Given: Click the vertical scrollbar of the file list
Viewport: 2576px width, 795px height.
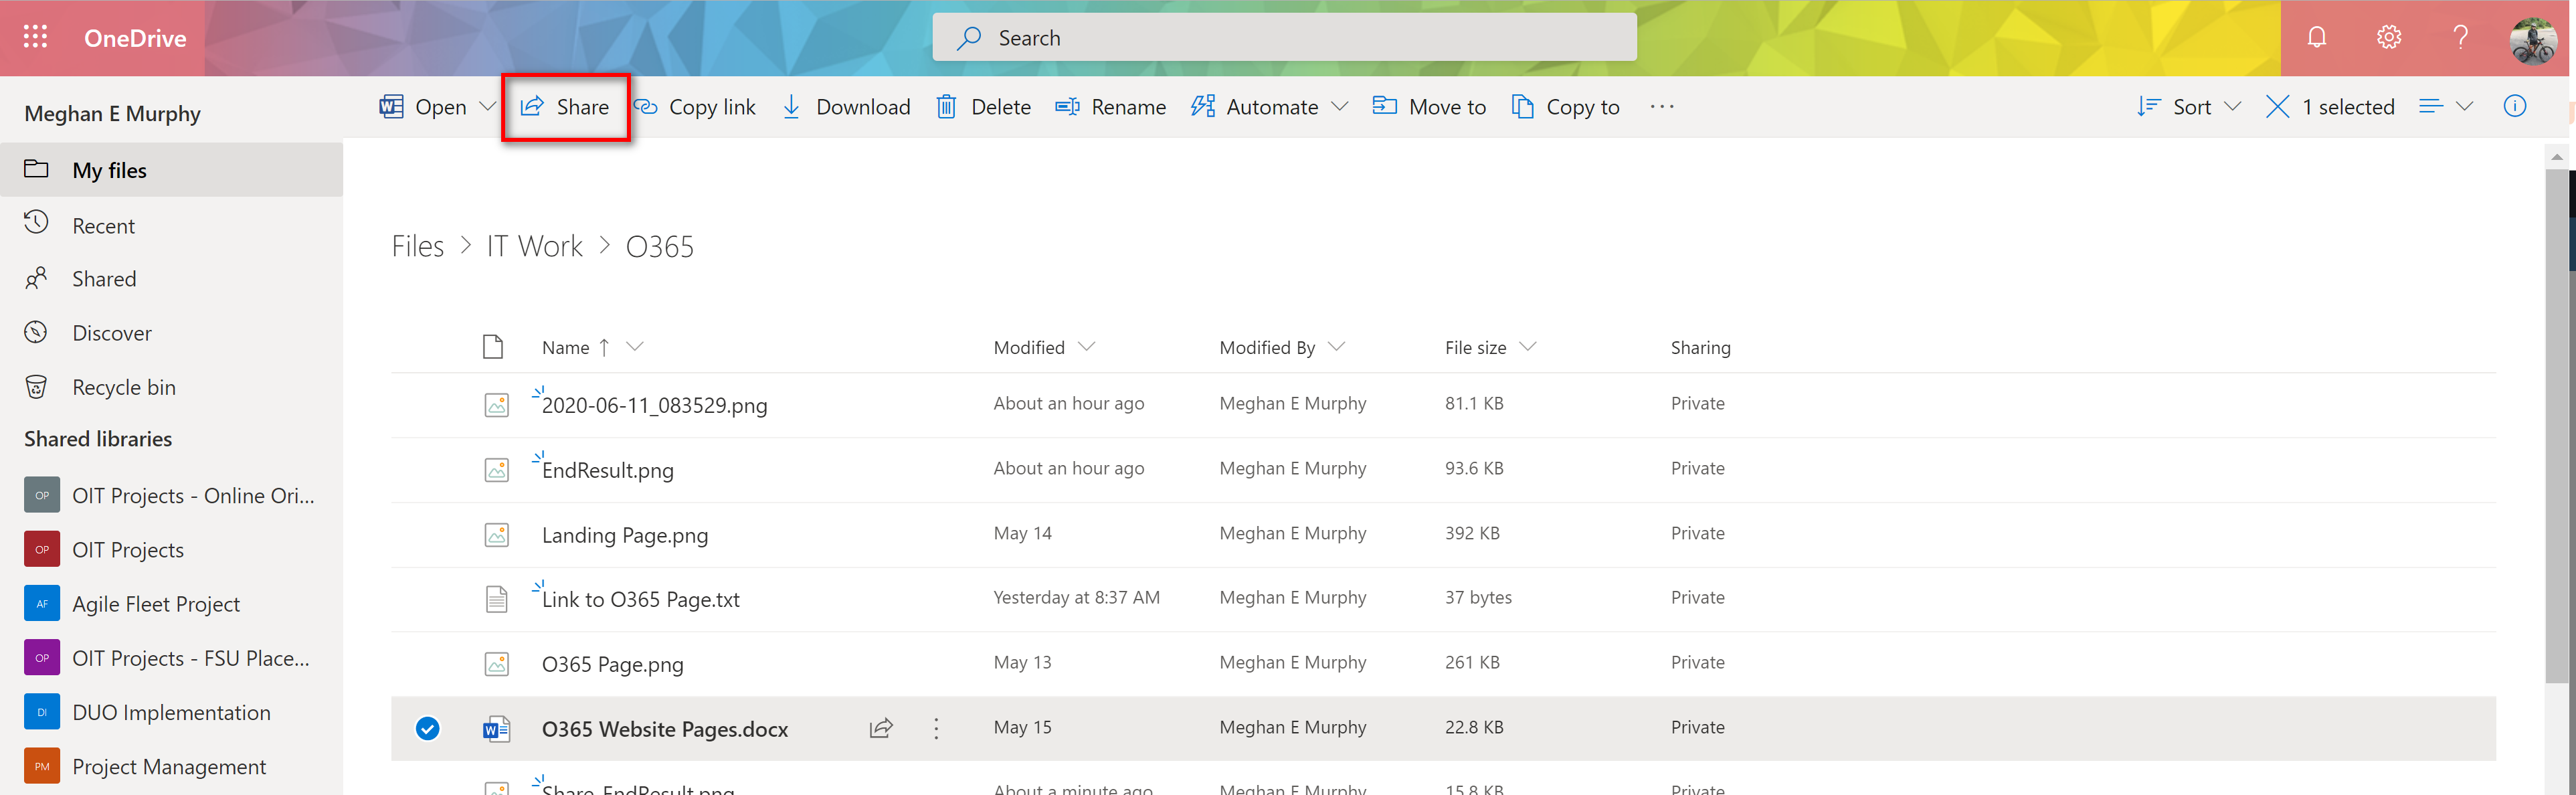Looking at the screenshot, I should [2556, 426].
